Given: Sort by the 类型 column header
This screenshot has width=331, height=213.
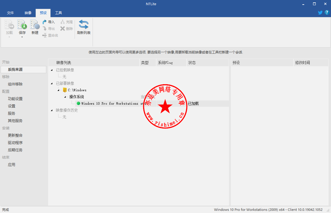Looking at the screenshot, I should (148, 63).
